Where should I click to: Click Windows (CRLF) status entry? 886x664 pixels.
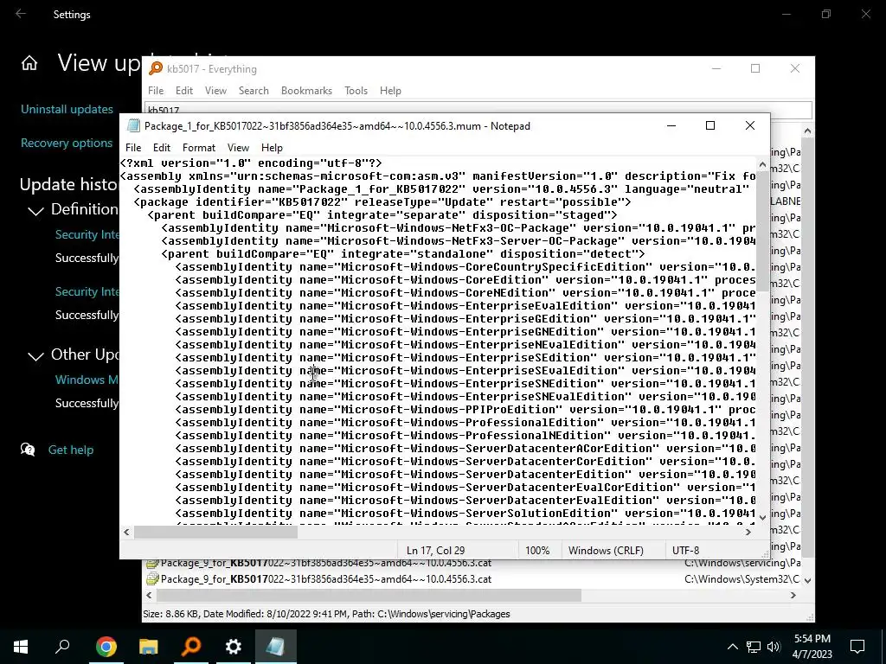pos(606,550)
